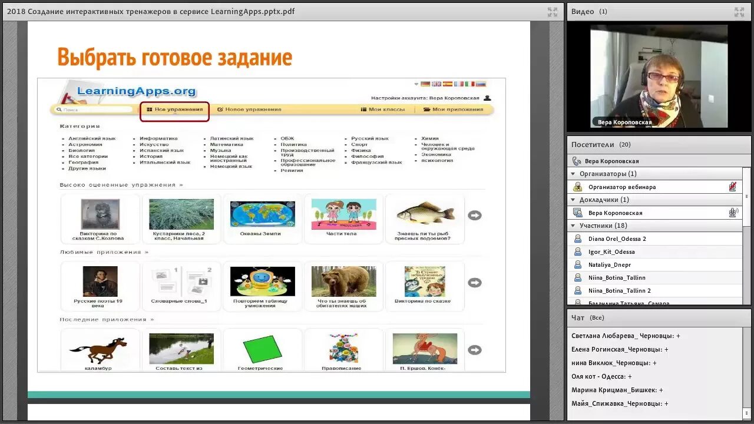Open the Английский язык category
This screenshot has width=754, height=424.
click(92, 138)
